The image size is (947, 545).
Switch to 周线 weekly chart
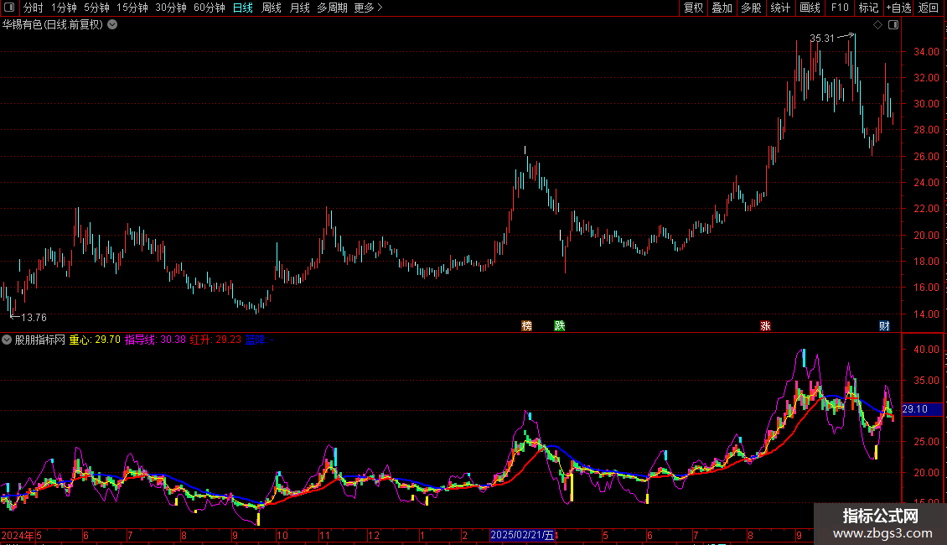[272, 8]
